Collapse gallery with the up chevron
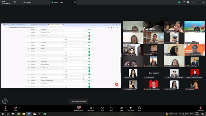The width and height of the screenshot is (206, 116). (x=164, y=19)
